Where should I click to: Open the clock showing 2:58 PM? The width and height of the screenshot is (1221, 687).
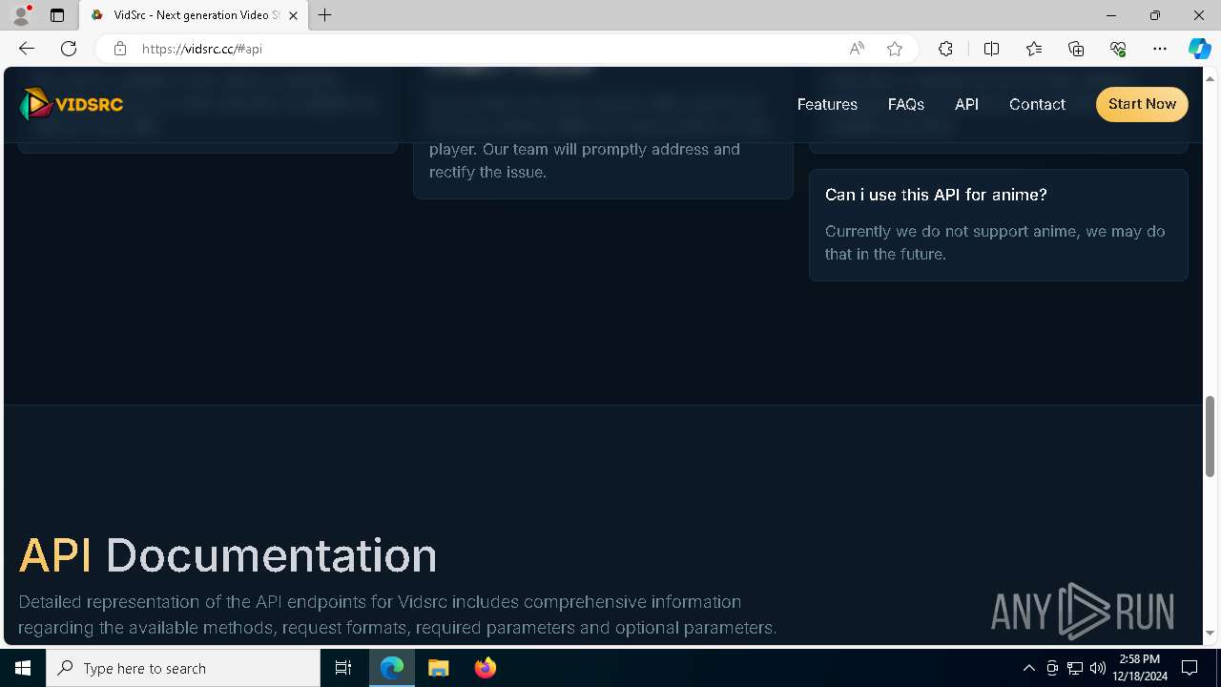click(1139, 668)
